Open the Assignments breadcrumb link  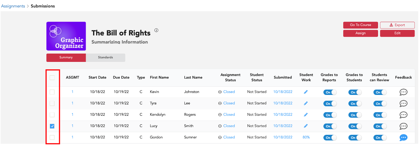13,6
